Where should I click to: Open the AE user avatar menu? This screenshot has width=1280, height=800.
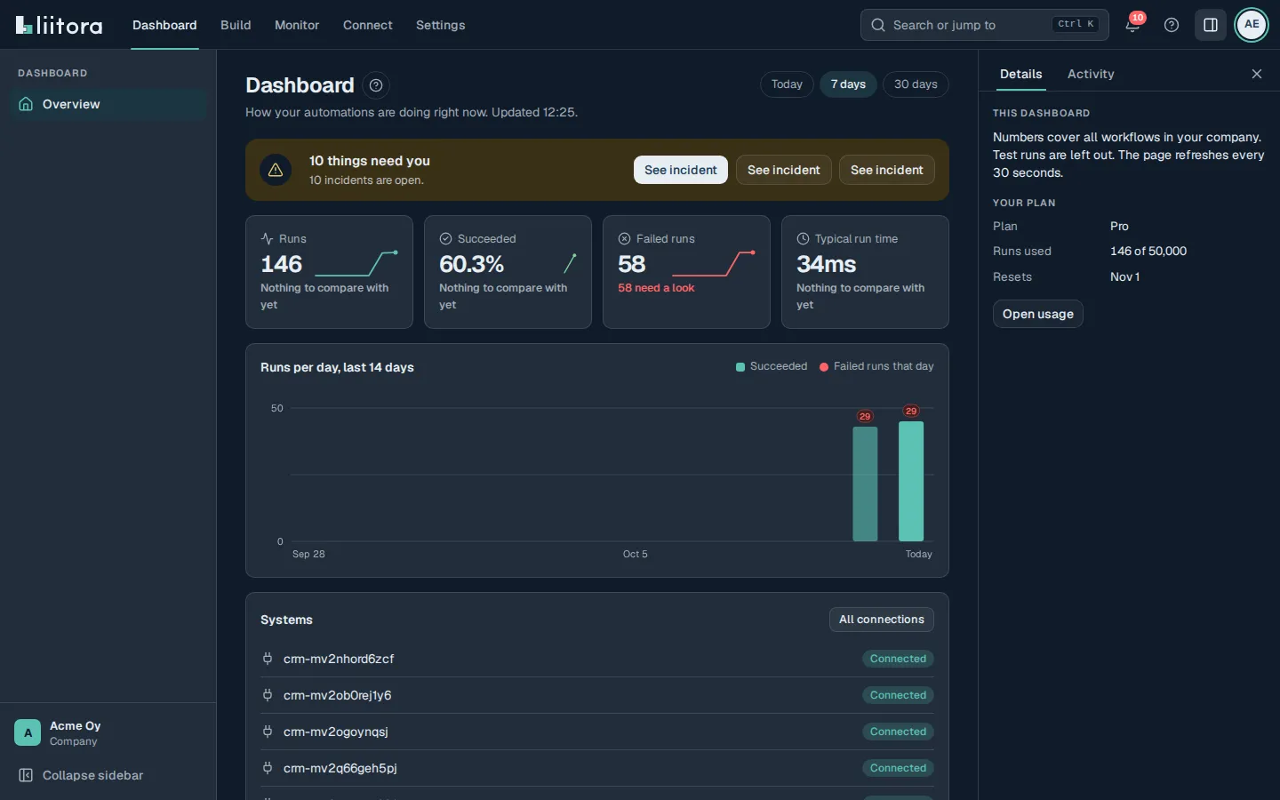click(1252, 25)
